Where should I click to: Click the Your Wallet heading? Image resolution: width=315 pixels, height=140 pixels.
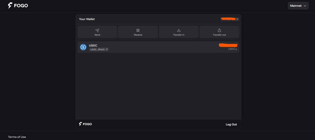tap(87, 19)
